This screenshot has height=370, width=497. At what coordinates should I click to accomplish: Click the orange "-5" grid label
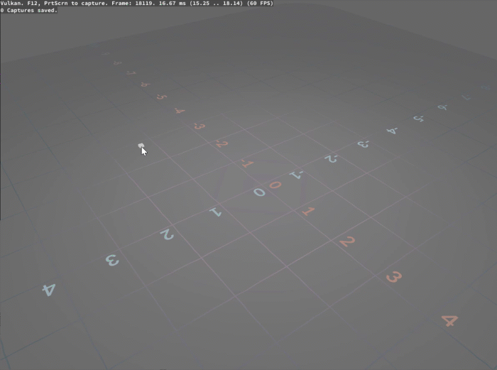tap(162, 97)
